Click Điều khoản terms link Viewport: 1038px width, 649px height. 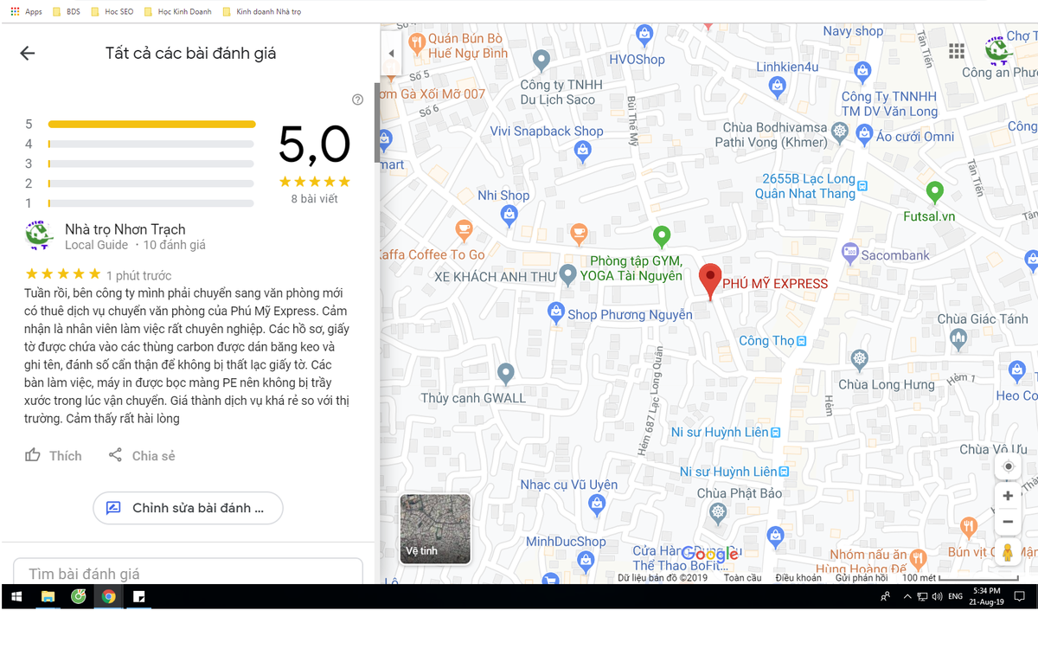pos(798,578)
